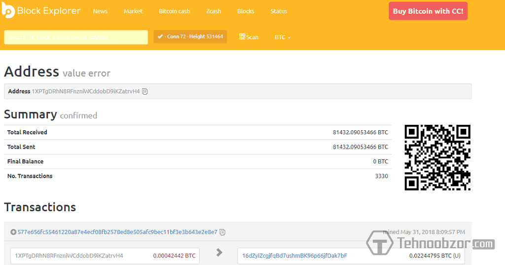Click Buy Bitcoin with CC button
Viewport: 505px width, 265px height.
[x=428, y=11]
